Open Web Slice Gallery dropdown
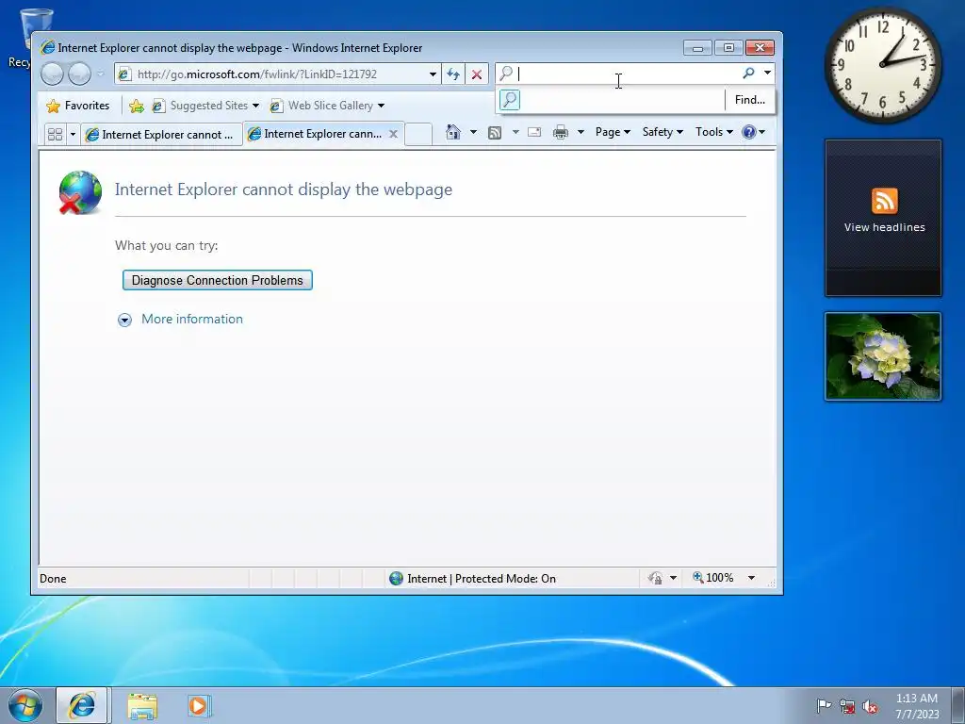 click(327, 106)
